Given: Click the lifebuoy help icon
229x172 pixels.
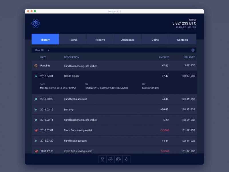Looking at the screenshot, I should pos(119,159).
